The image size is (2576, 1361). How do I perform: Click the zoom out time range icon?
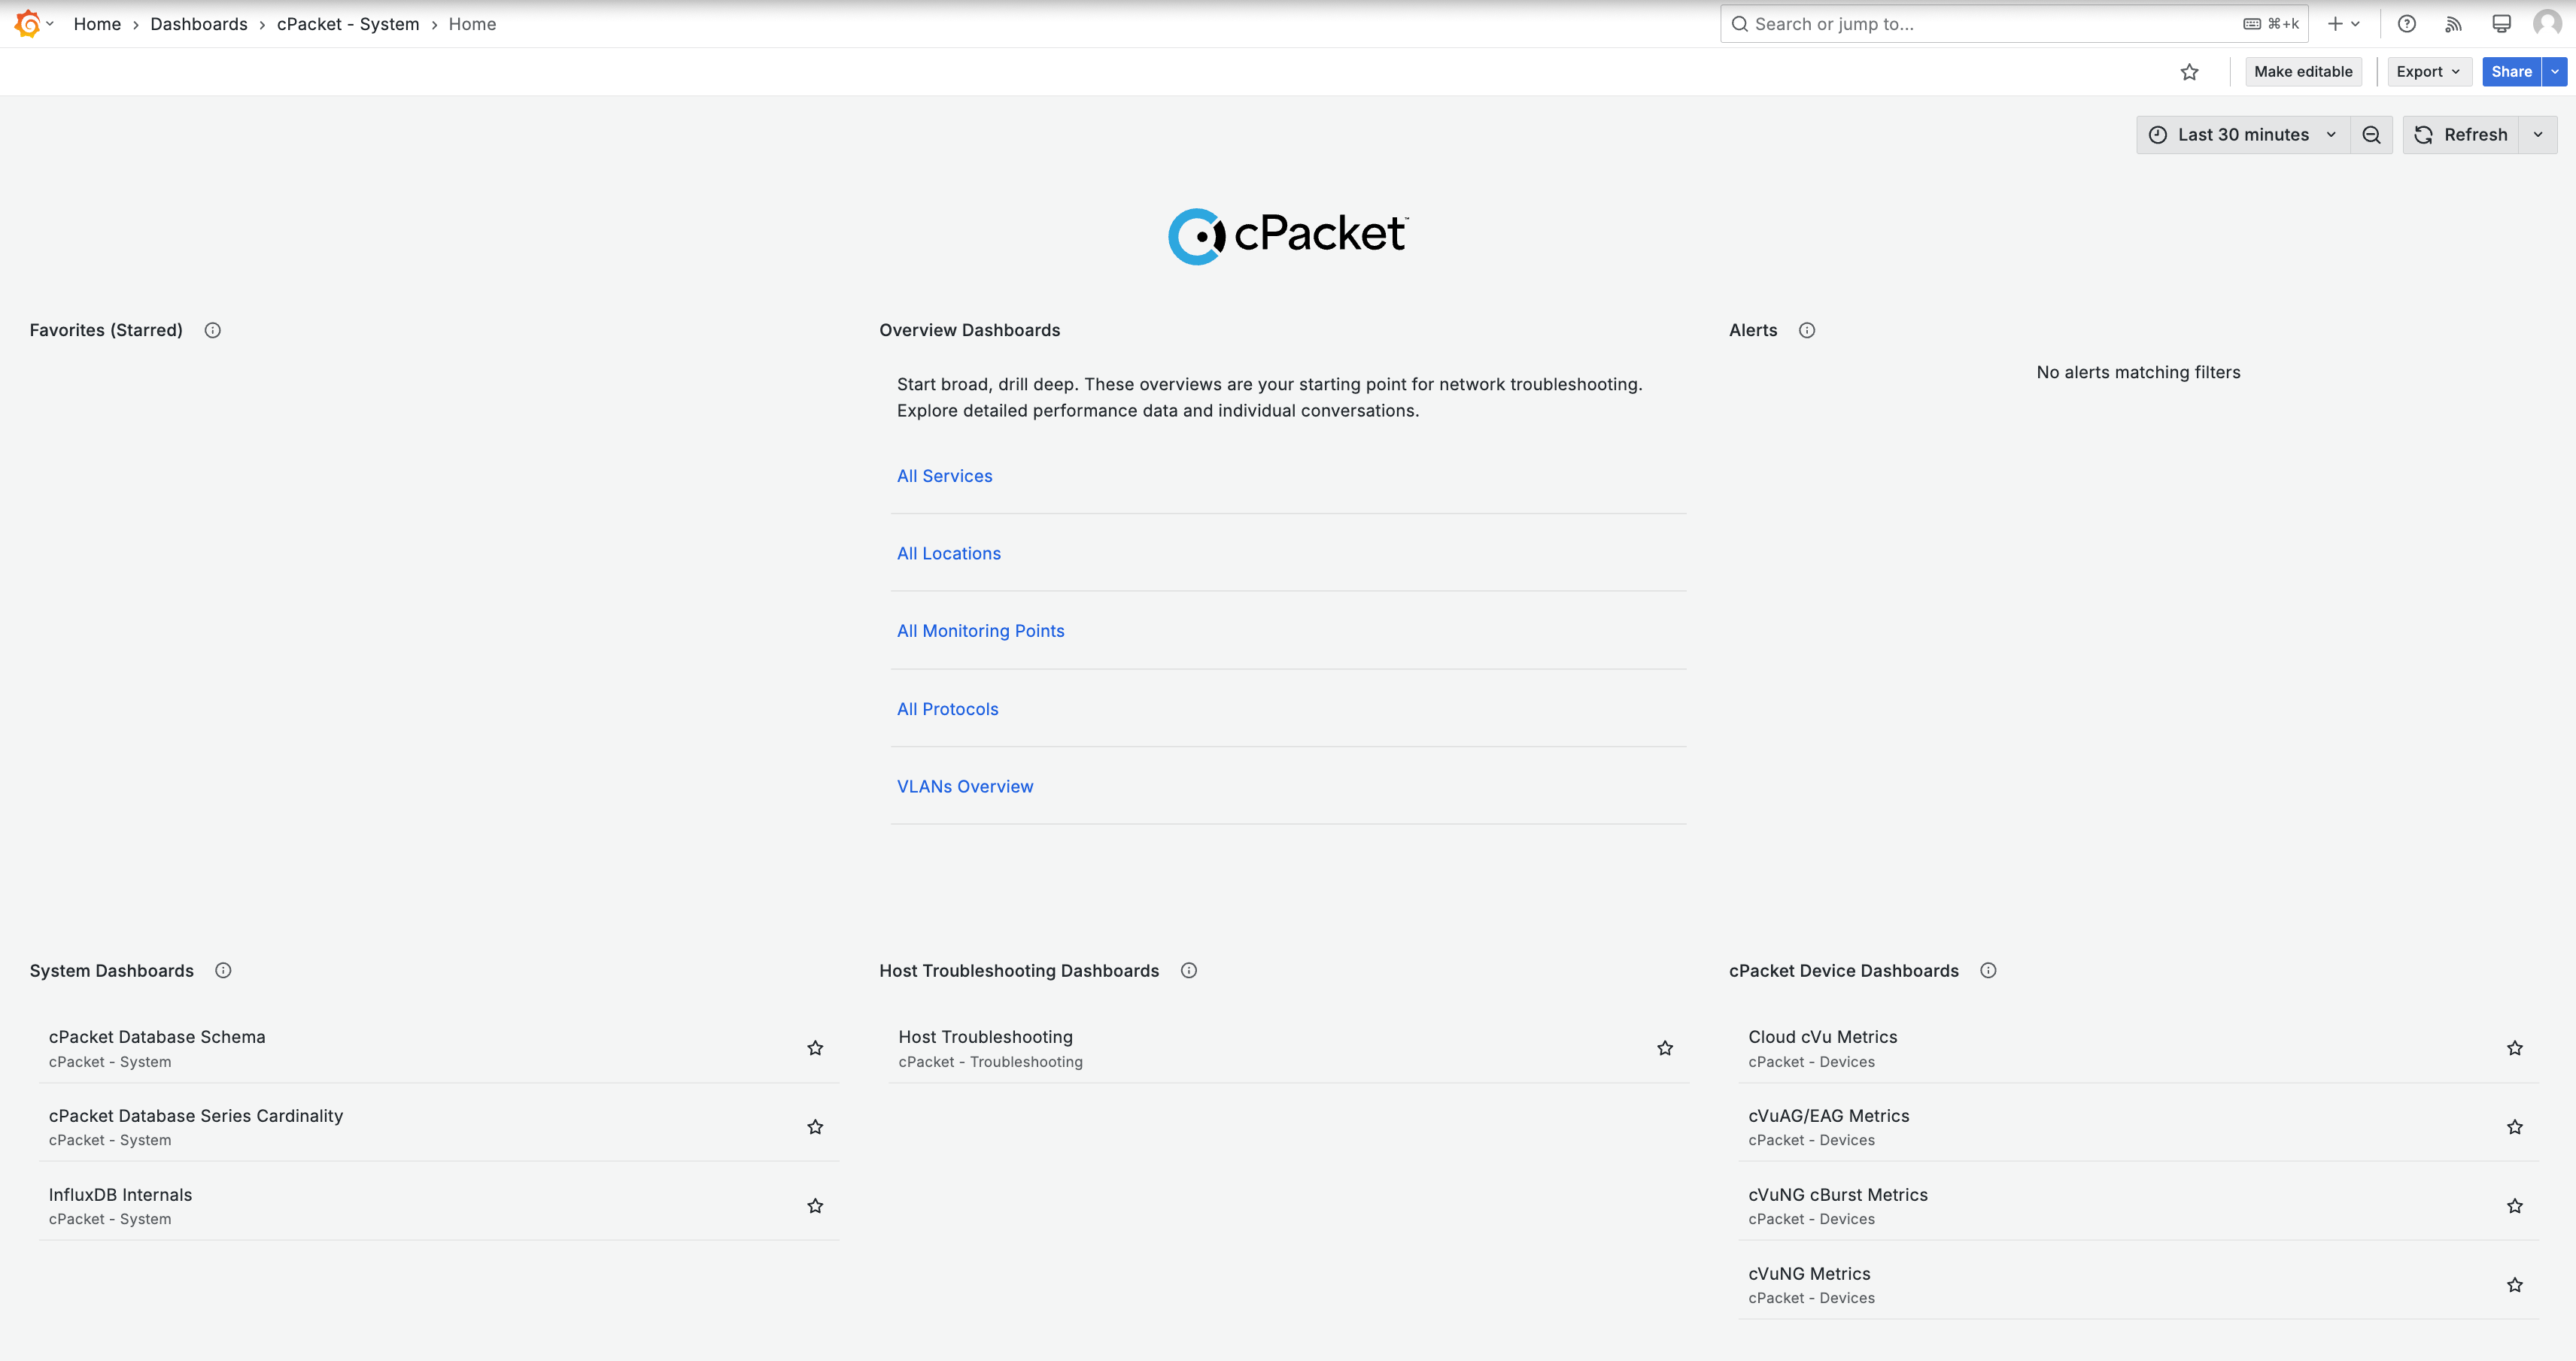click(x=2371, y=135)
